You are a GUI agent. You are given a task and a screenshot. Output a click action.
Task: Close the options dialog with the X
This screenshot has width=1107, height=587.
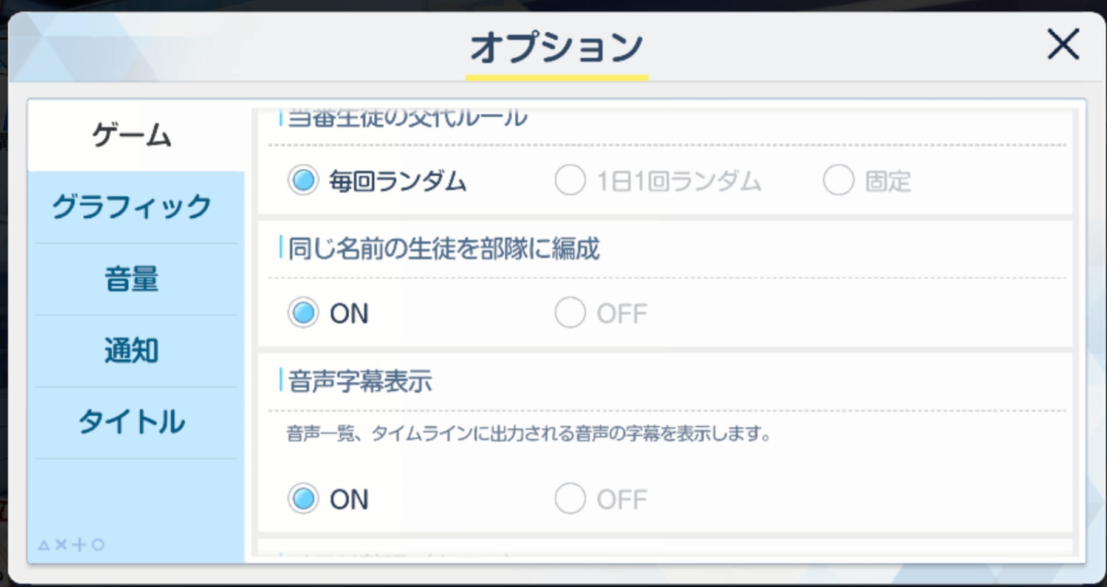pyautogui.click(x=1063, y=44)
